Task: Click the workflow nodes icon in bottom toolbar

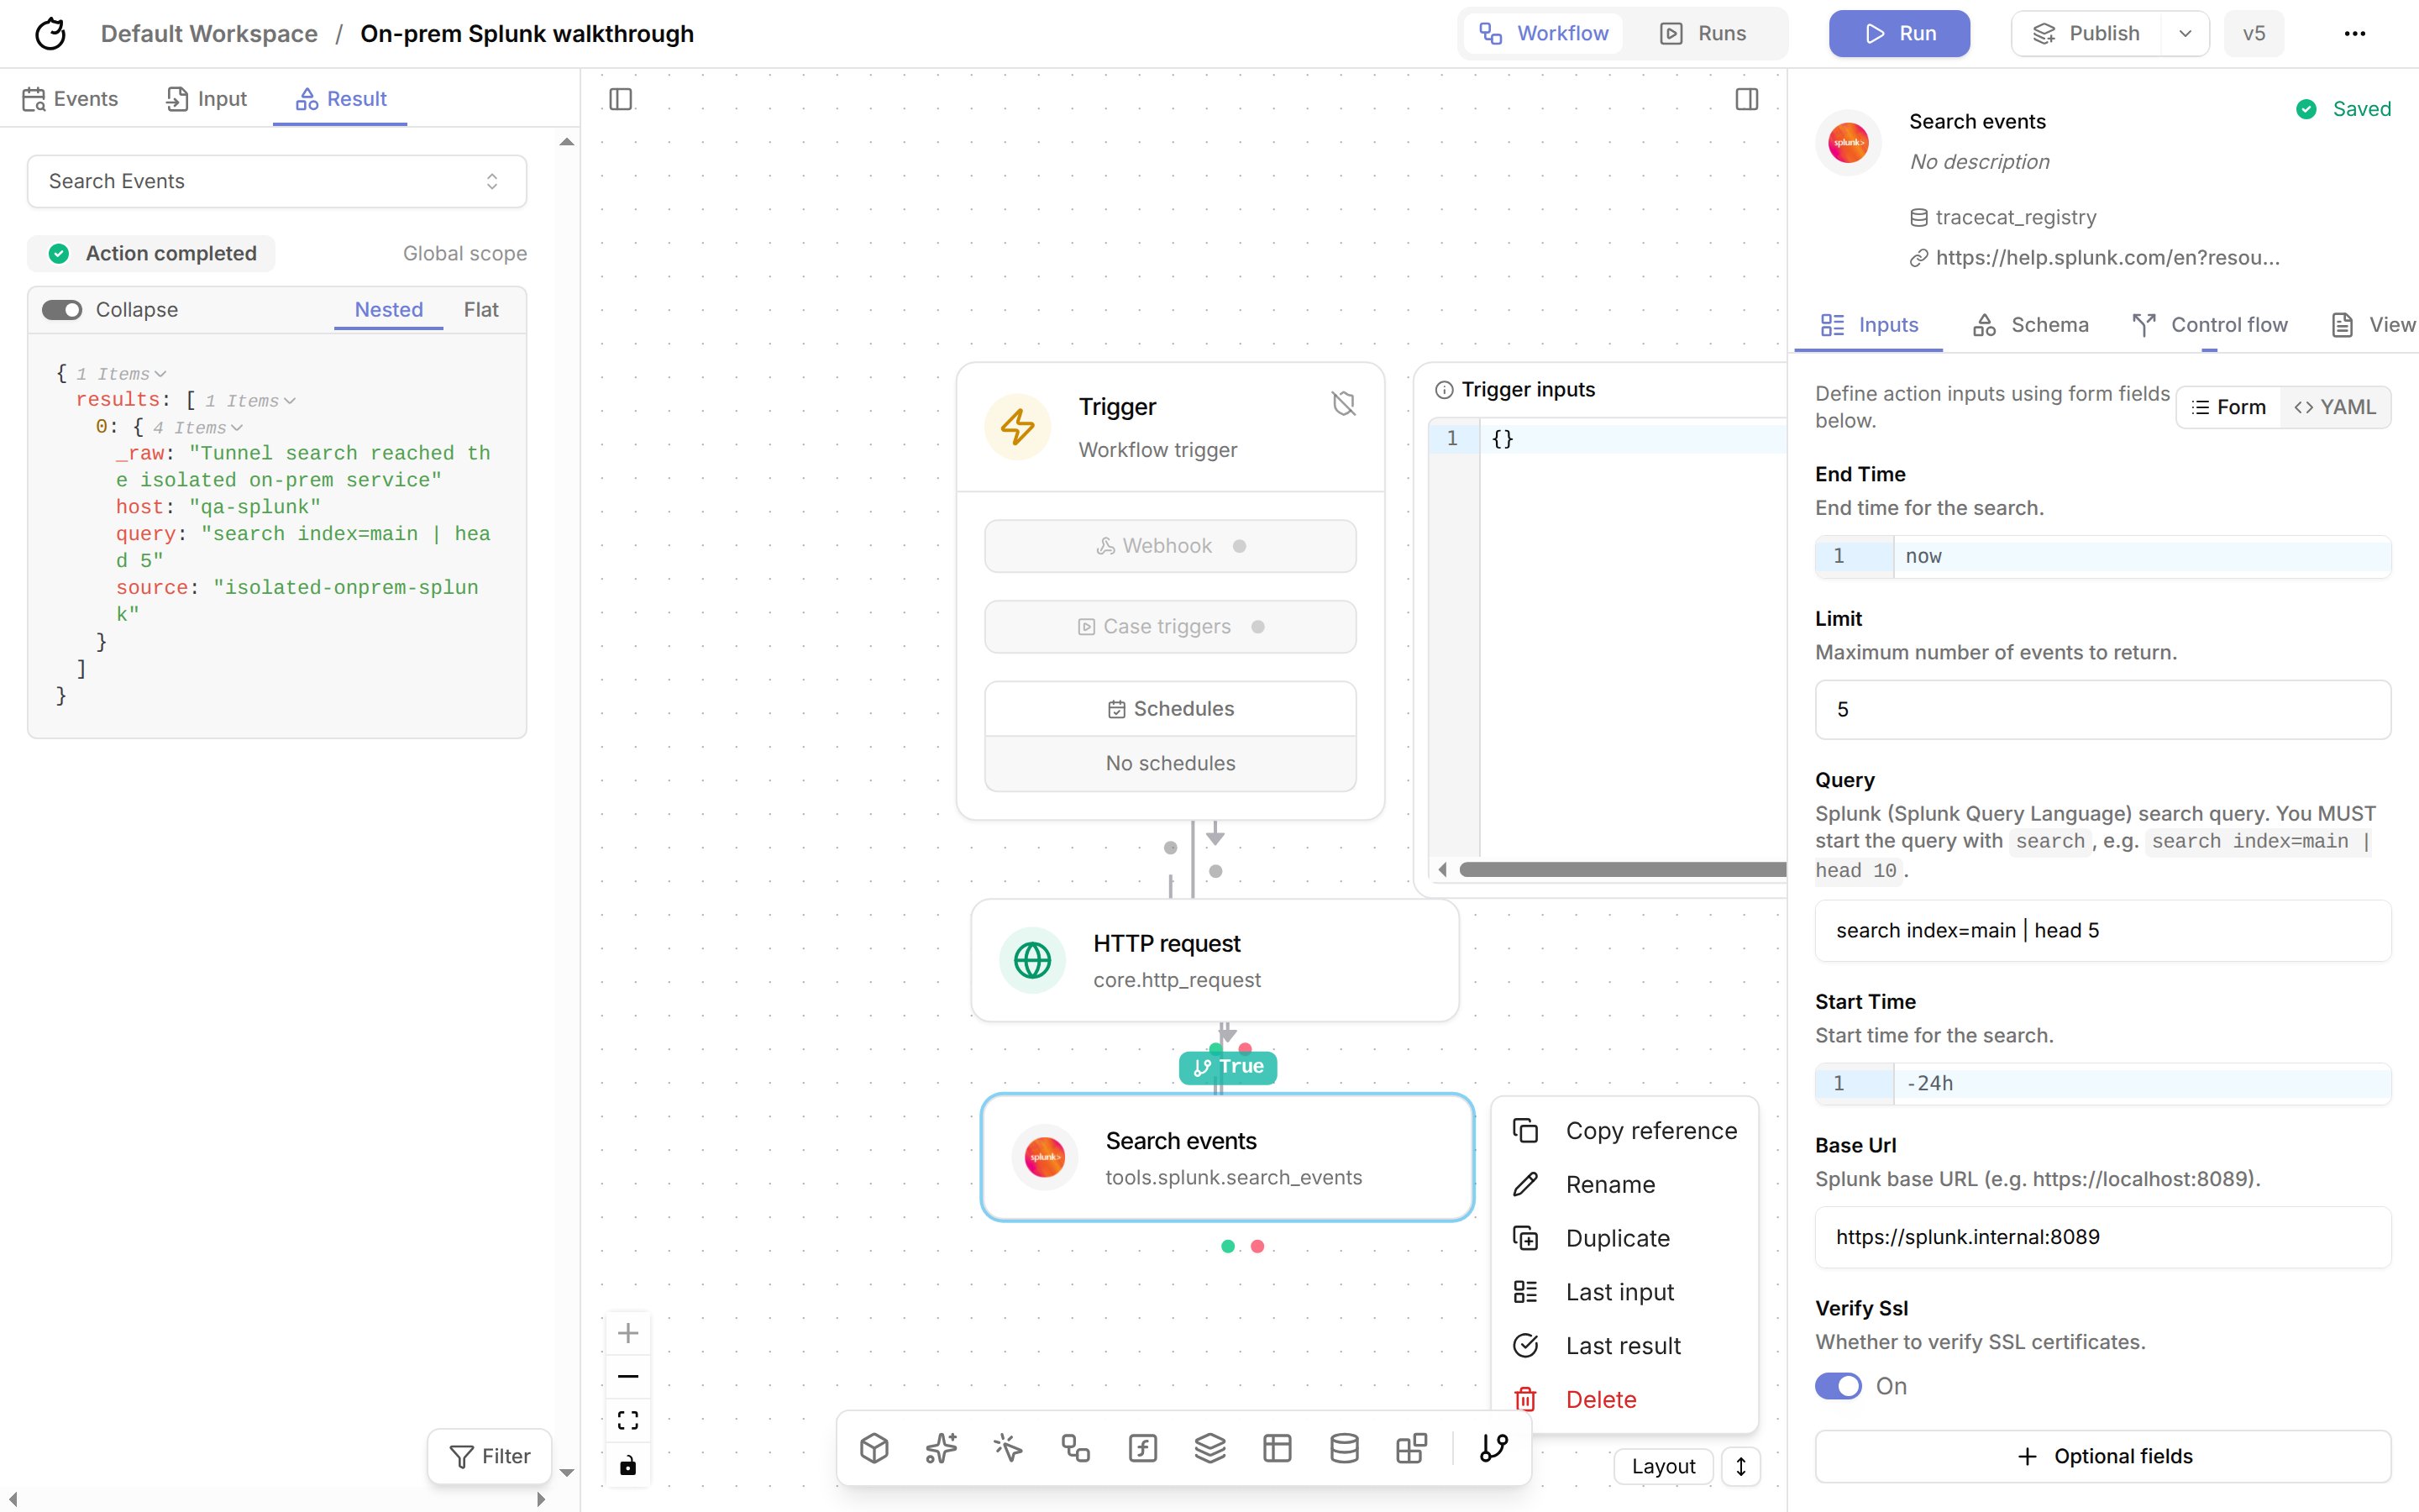Action: coord(1076,1447)
